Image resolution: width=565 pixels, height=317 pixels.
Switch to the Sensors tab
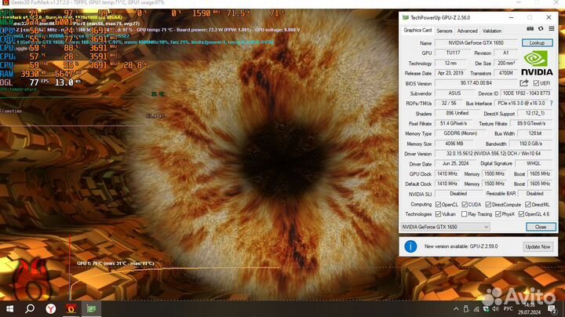tap(439, 31)
